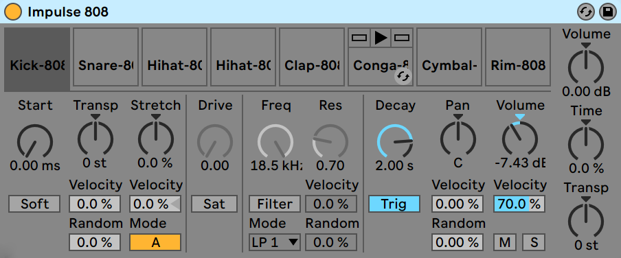The image size is (621, 258).
Task: Click the Soft start button
Action: [x=34, y=204]
